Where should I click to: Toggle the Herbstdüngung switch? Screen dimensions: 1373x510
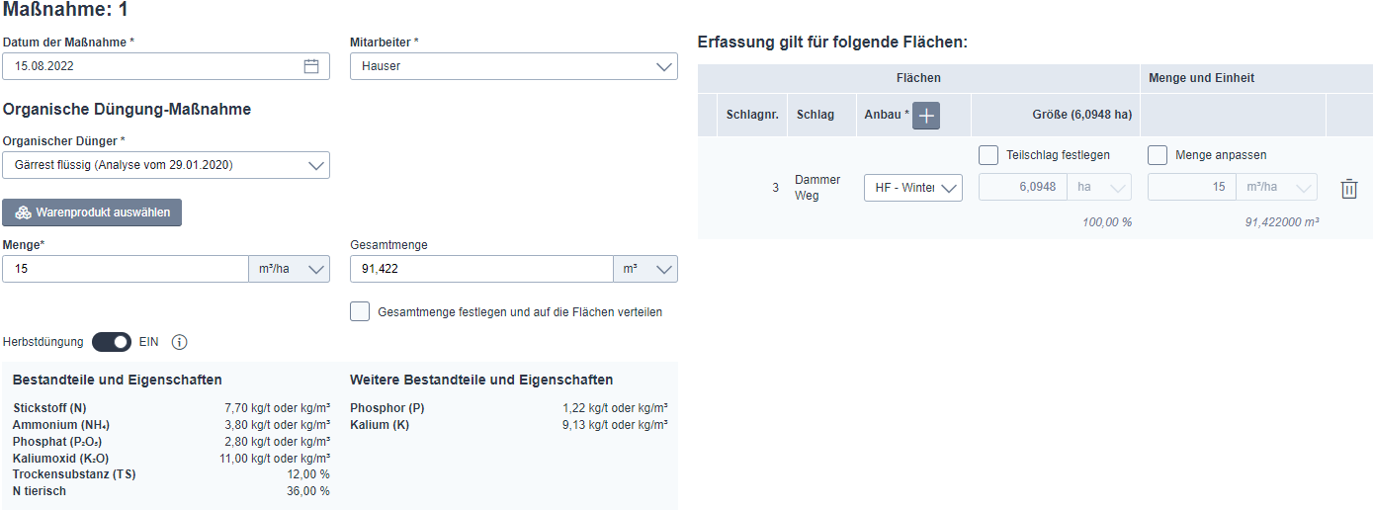click(x=112, y=342)
